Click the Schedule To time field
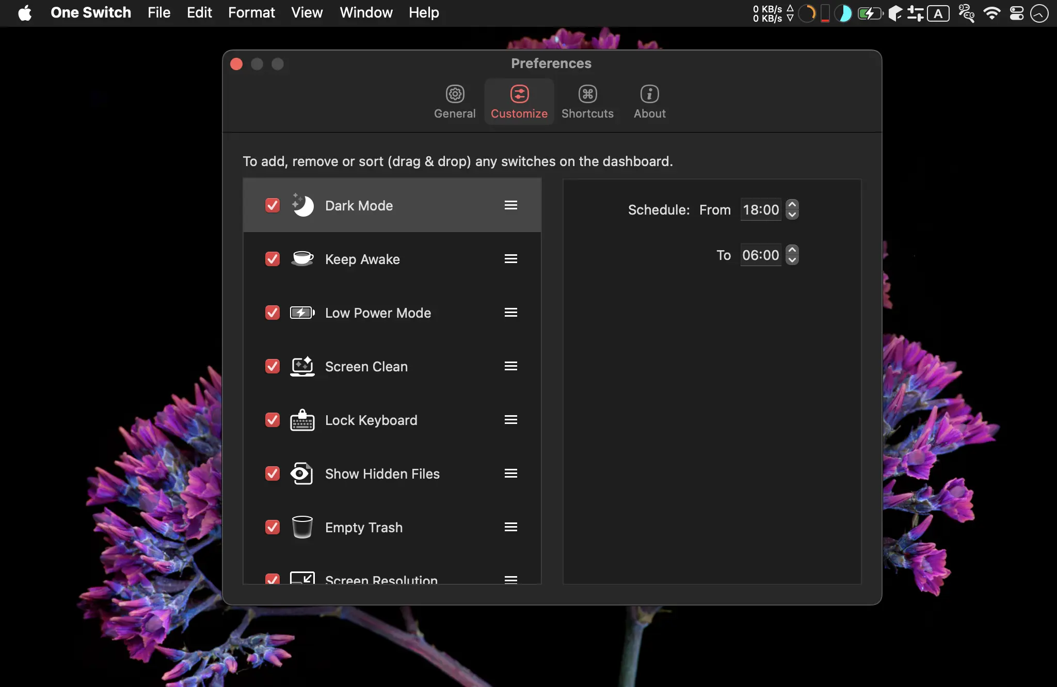Image resolution: width=1057 pixels, height=687 pixels. pyautogui.click(x=761, y=255)
